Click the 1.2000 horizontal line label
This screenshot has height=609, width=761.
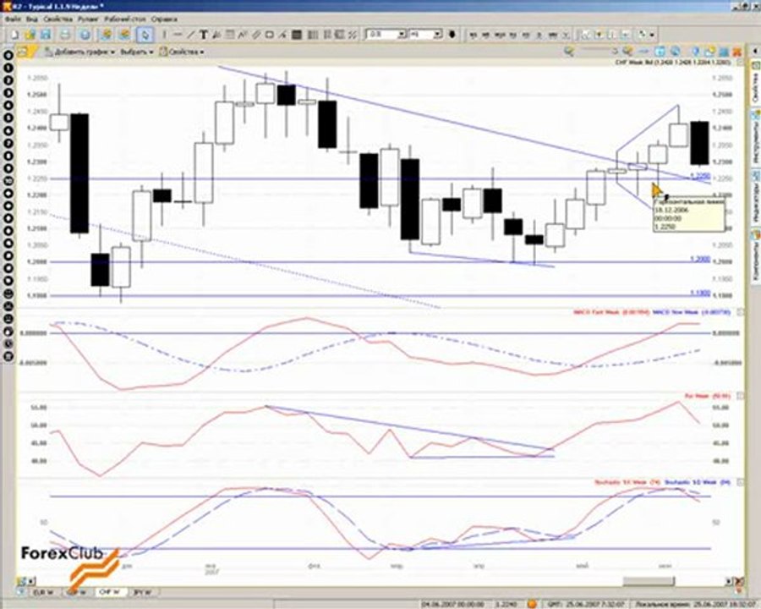pos(700,260)
